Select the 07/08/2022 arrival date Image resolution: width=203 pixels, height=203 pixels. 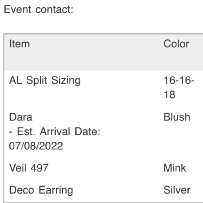36,146
